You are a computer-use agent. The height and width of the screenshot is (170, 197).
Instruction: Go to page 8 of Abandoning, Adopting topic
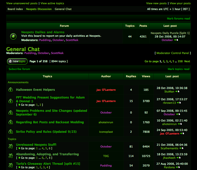click(50, 158)
